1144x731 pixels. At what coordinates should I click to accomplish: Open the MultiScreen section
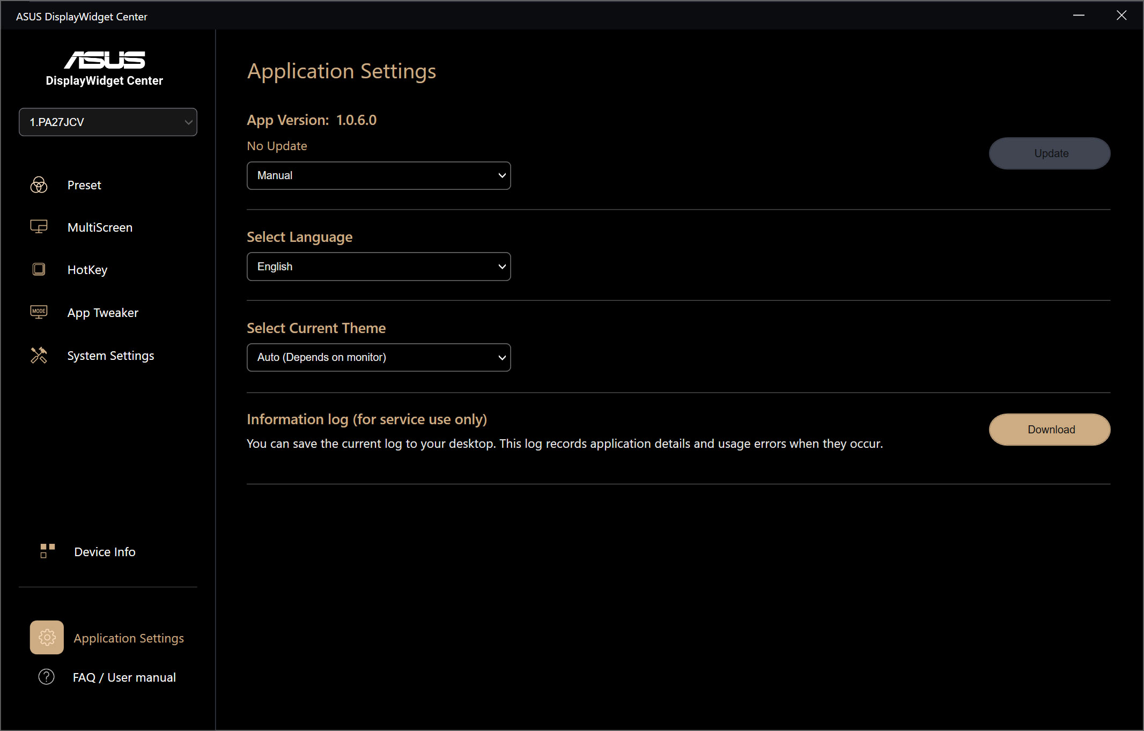click(x=100, y=227)
